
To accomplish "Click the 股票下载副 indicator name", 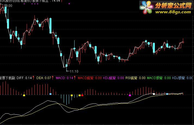I will (x=8, y=78).
